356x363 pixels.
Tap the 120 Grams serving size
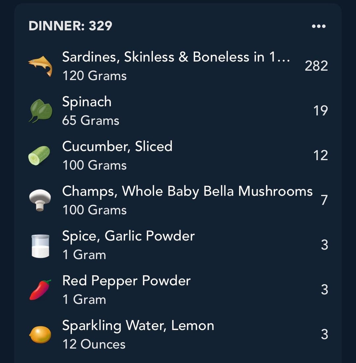95,76
